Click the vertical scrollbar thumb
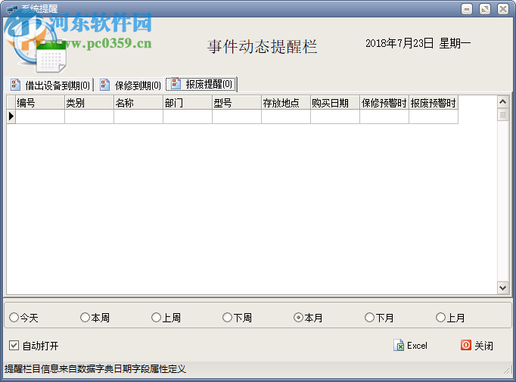Viewport: 516px width, 382px height. 502,114
